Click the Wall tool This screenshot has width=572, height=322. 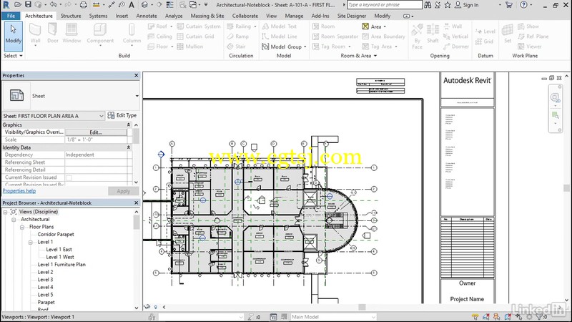click(35, 34)
